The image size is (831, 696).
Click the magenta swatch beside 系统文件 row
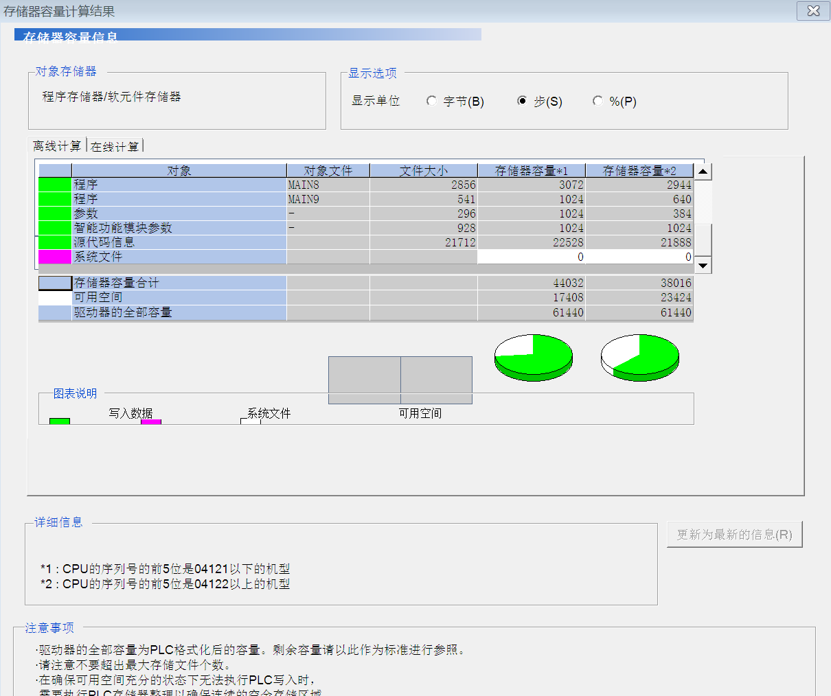click(x=55, y=257)
